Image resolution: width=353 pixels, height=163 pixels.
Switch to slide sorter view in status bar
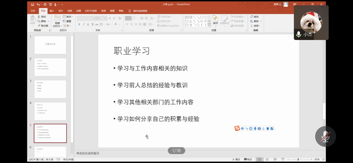click(267, 159)
